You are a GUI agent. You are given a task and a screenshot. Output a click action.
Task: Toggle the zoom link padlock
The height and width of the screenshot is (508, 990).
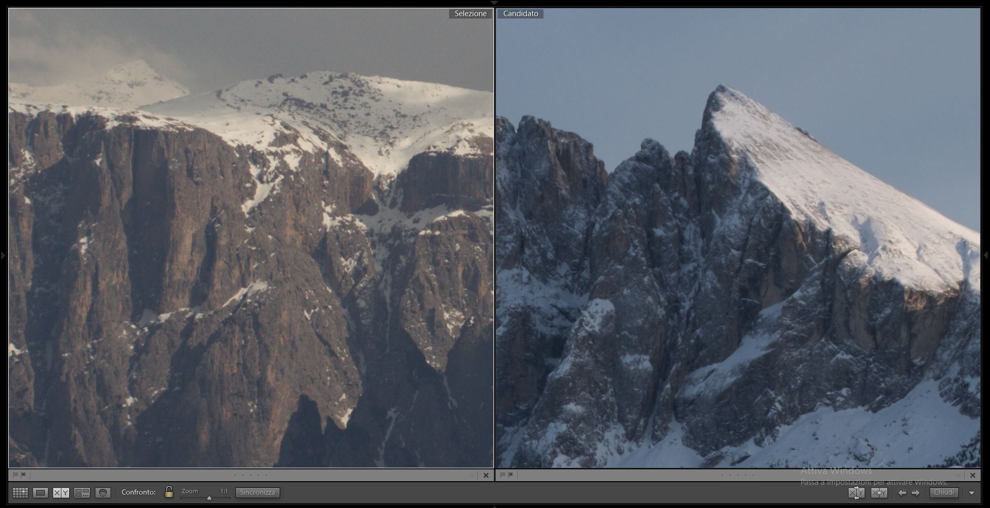169,492
